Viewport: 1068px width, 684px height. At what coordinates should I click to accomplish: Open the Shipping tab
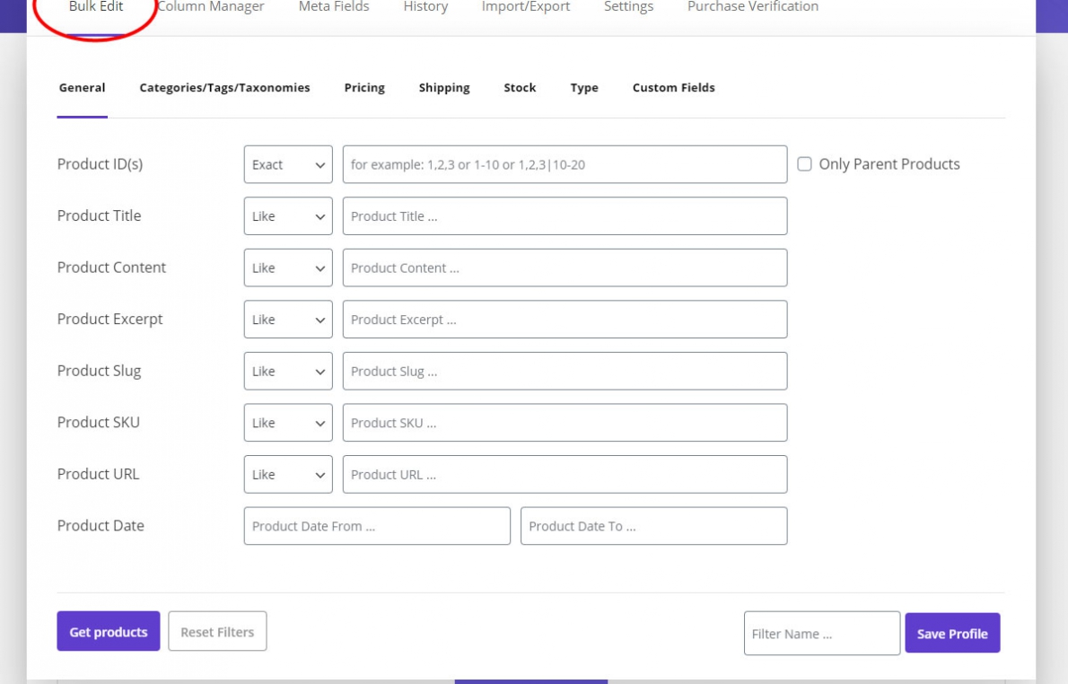tap(443, 87)
